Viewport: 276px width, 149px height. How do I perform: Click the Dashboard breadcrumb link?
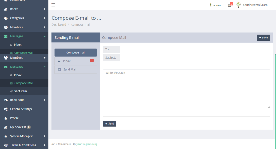click(59, 24)
